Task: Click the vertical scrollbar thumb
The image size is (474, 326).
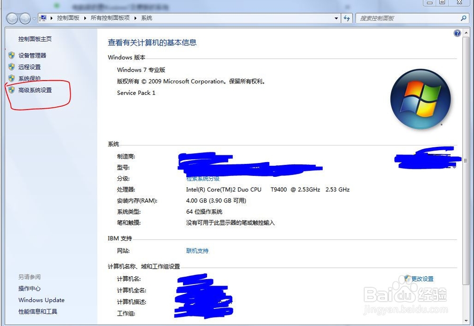Action: coord(466,160)
